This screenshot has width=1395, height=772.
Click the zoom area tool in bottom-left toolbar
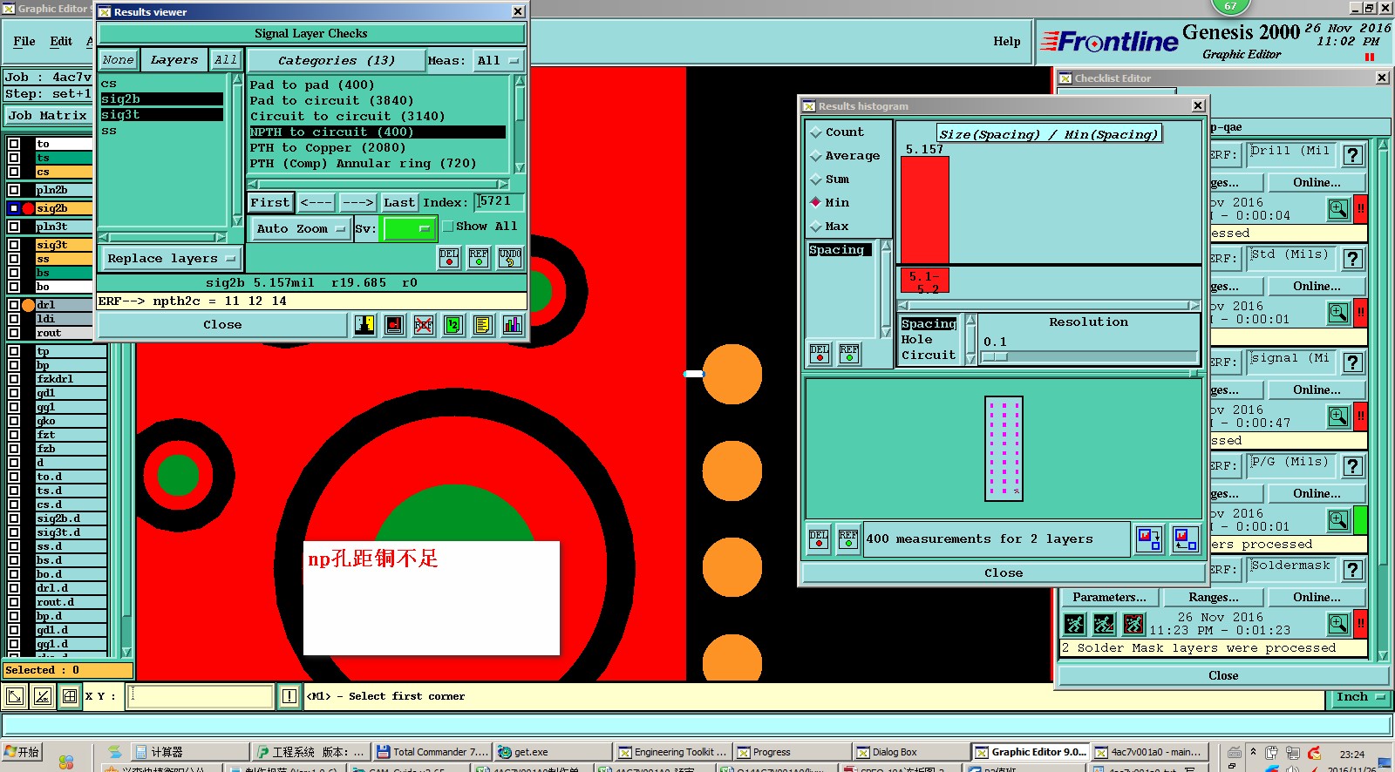15,696
